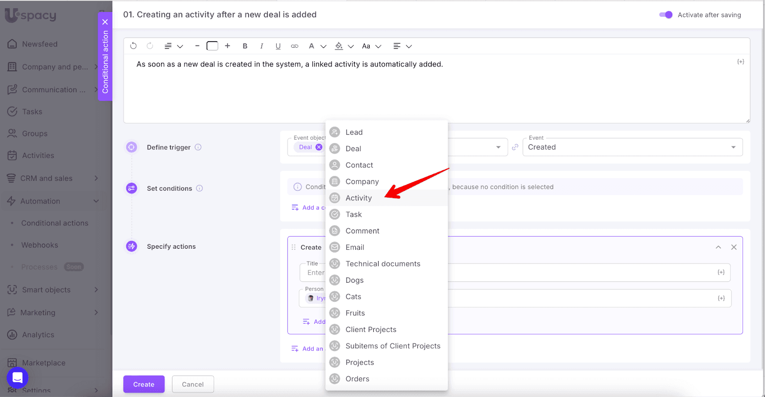Toggle bold text formatting
This screenshot has width=765, height=397.
(x=245, y=46)
